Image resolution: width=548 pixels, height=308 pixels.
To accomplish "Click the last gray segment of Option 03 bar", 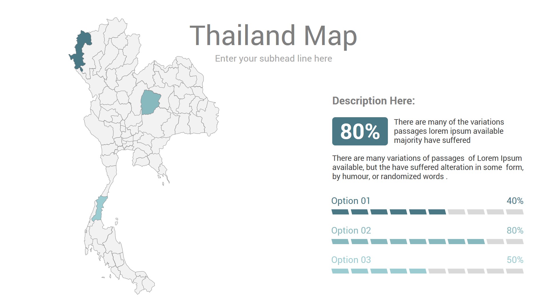I will click(515, 271).
